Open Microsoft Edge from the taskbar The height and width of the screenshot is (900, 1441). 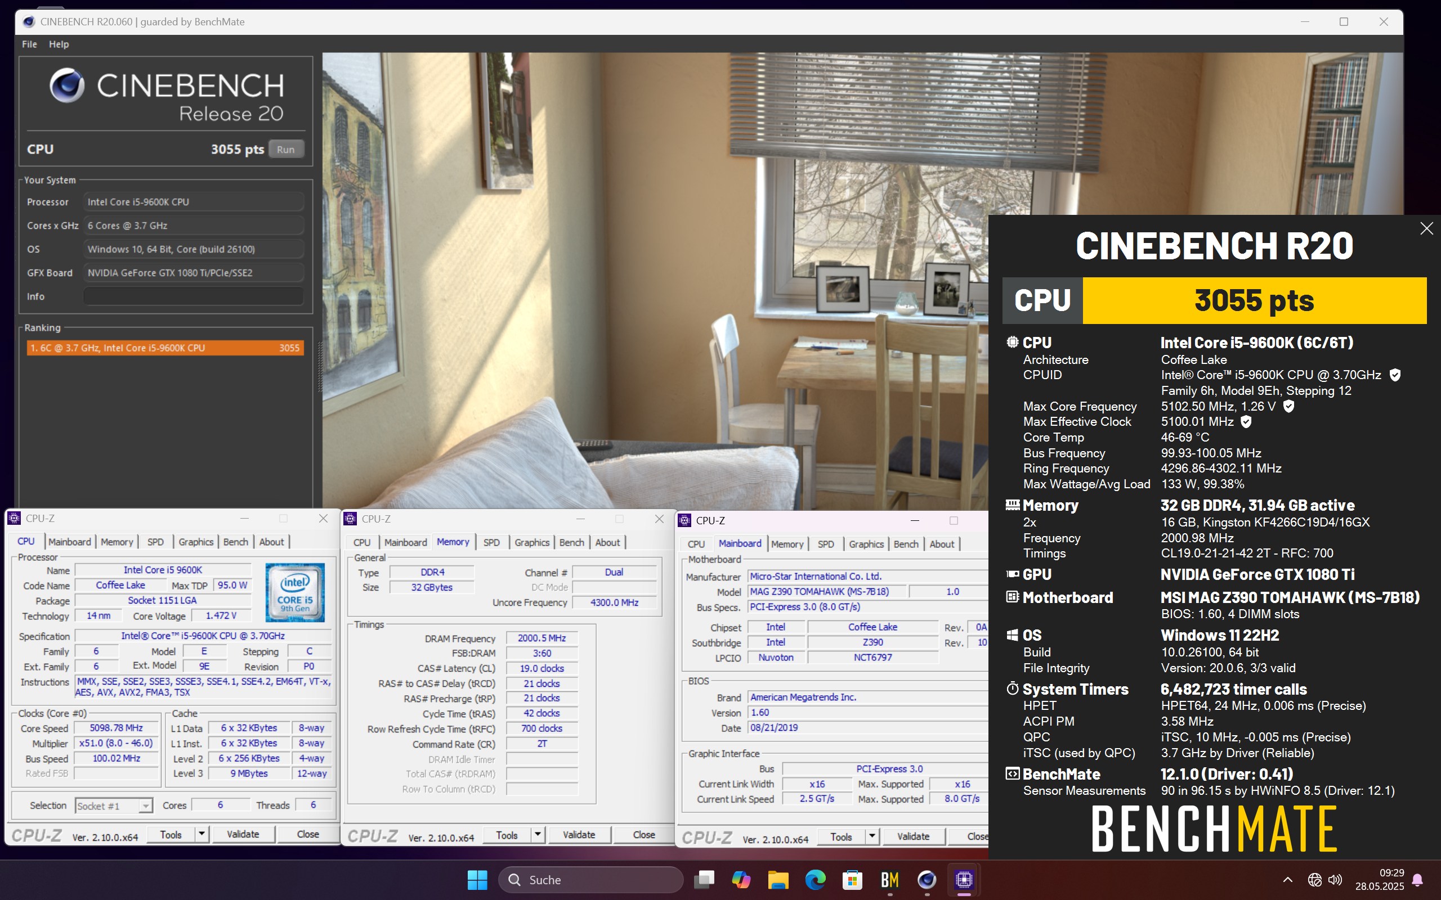click(815, 880)
